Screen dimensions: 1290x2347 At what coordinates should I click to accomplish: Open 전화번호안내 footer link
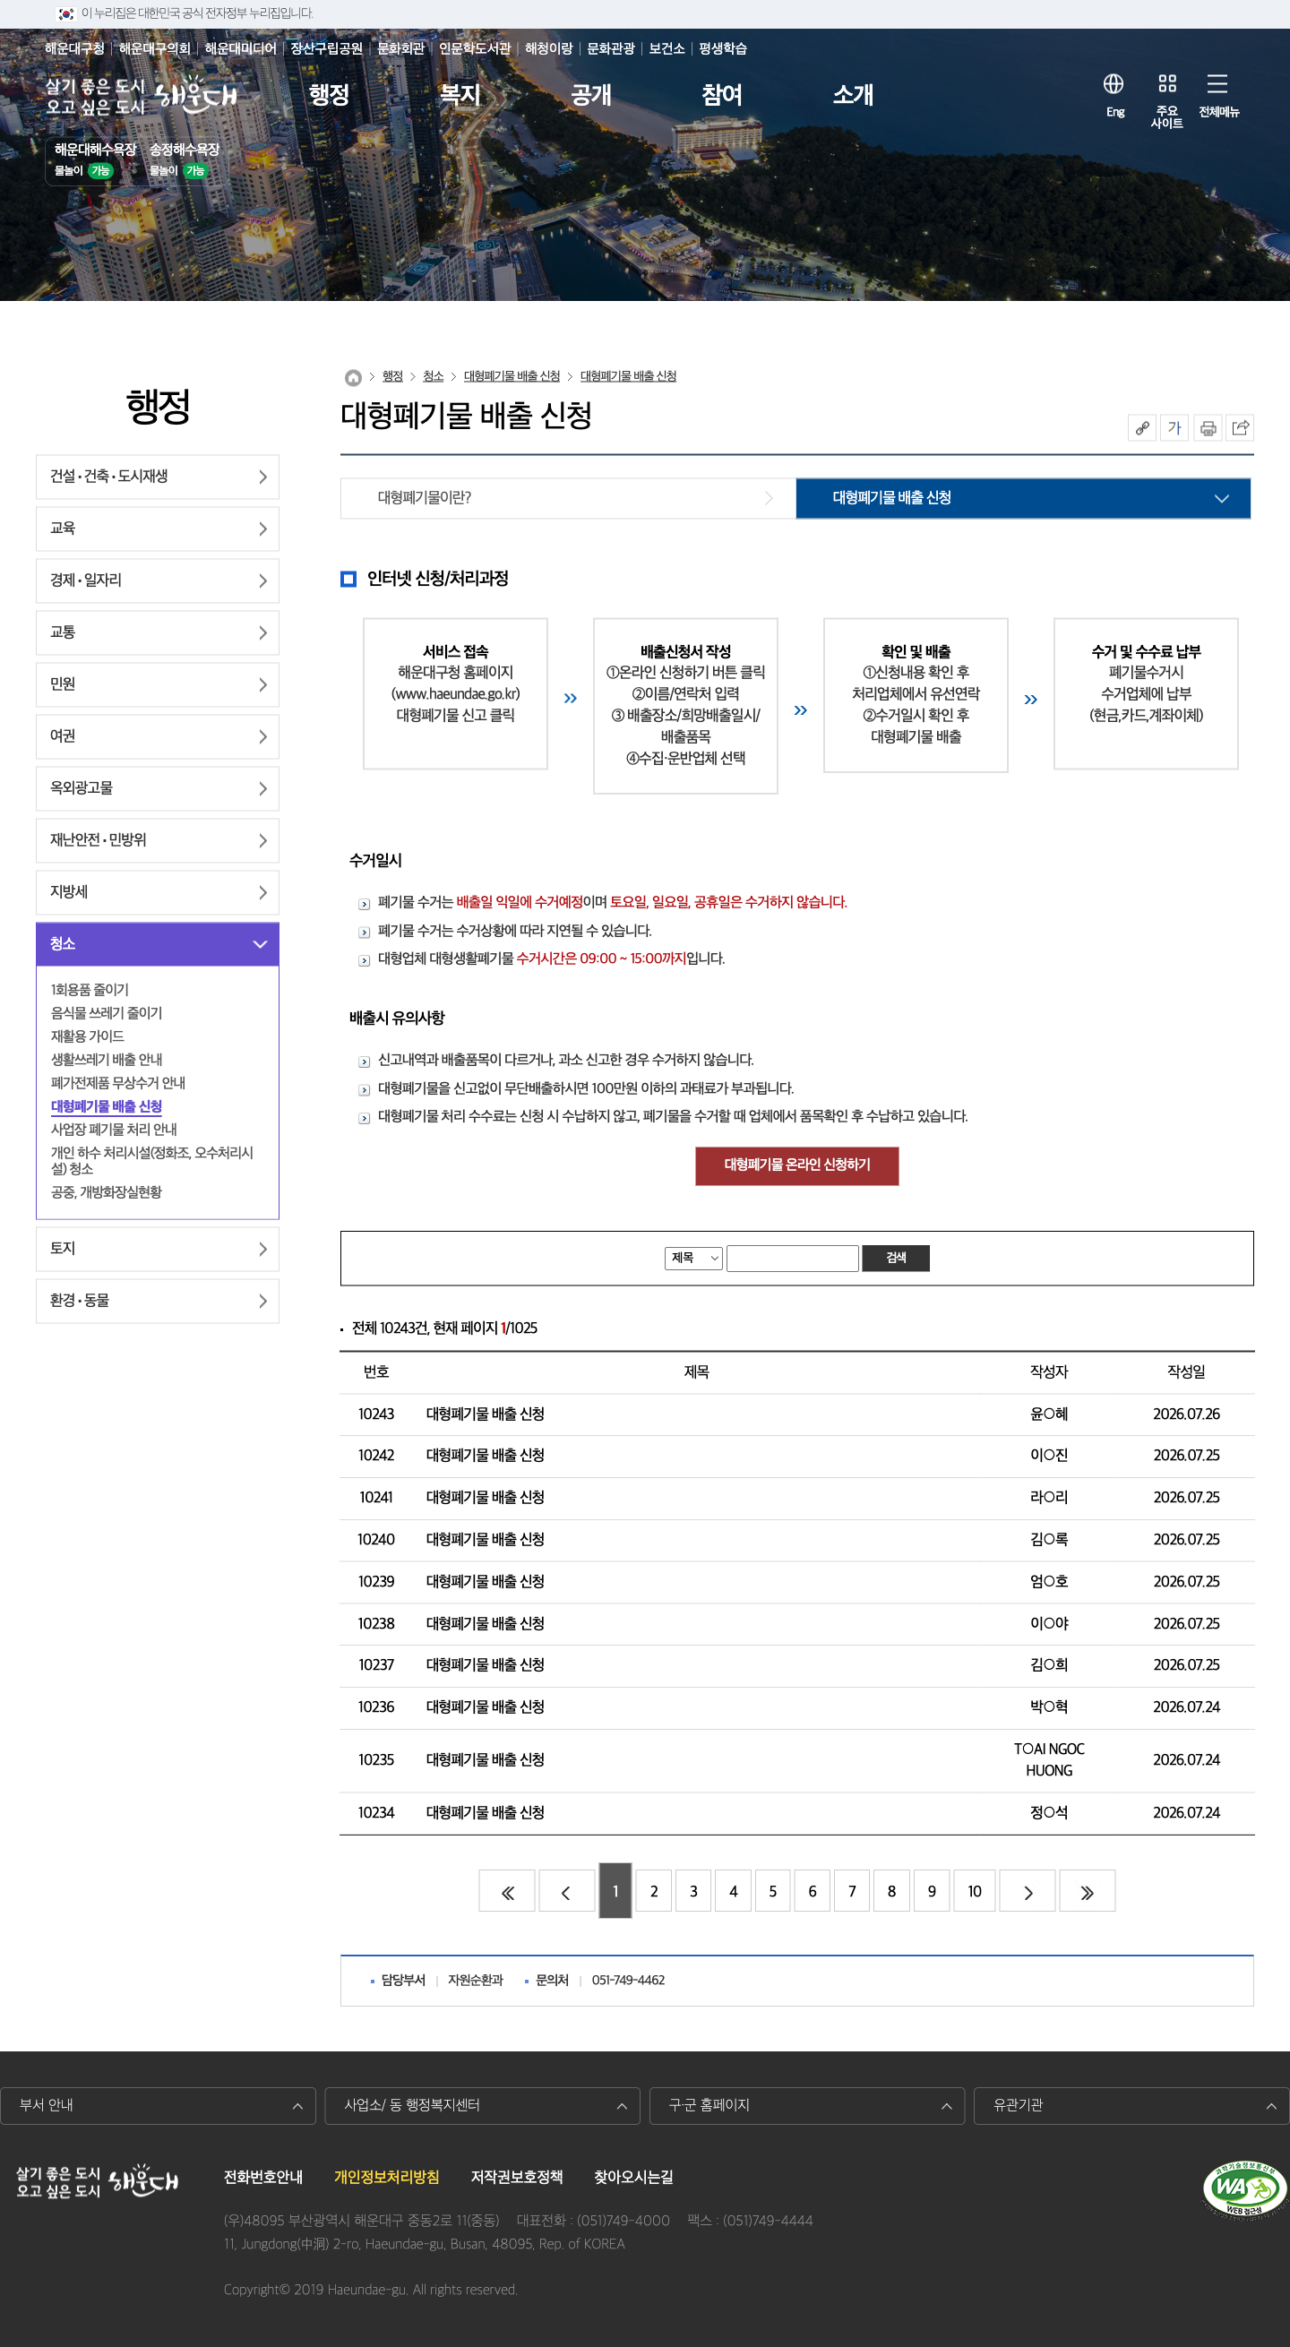coord(263,2178)
